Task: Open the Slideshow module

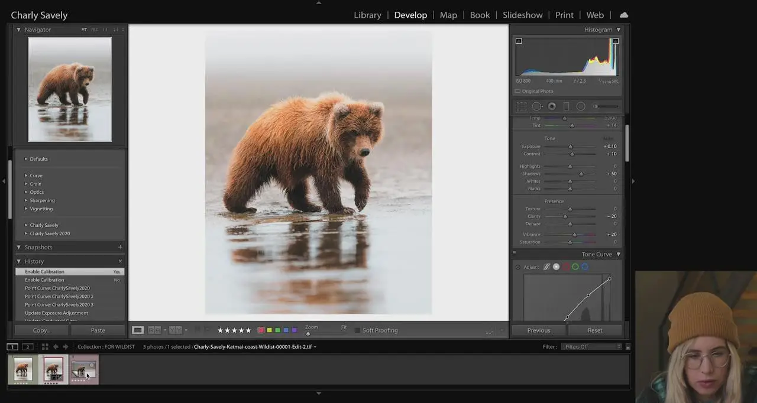Action: click(523, 15)
